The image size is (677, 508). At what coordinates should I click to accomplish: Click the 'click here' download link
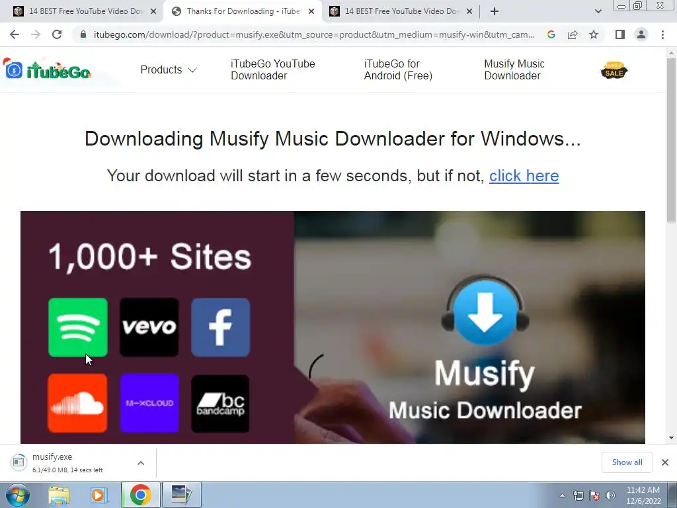(x=524, y=176)
